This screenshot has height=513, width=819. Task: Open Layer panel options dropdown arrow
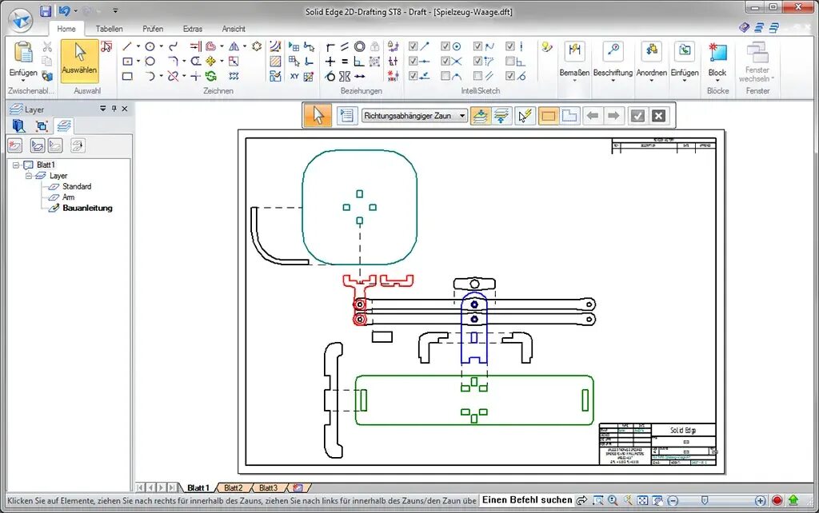click(x=102, y=109)
